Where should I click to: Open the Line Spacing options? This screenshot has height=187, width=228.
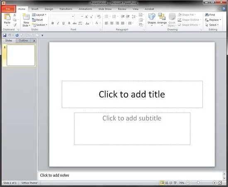click(134, 17)
